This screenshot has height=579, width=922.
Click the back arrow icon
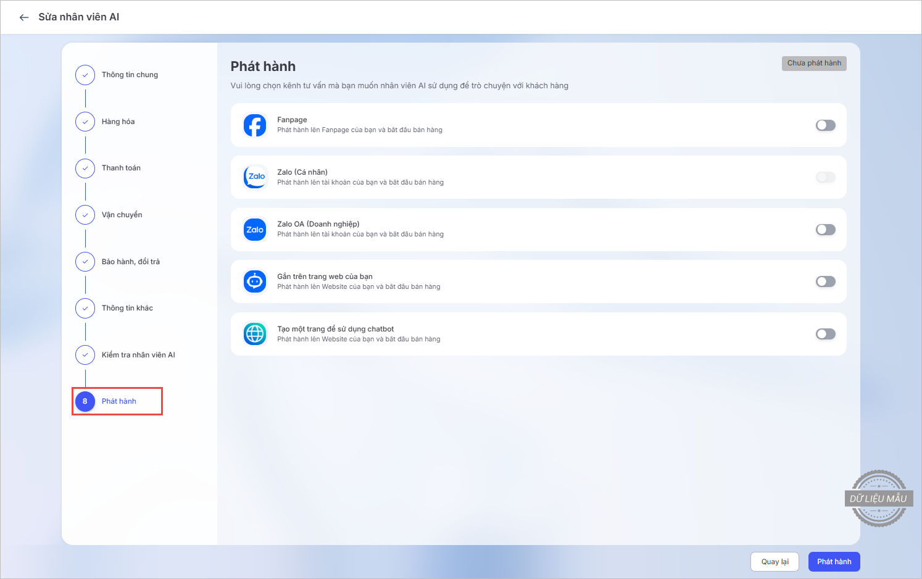point(24,17)
